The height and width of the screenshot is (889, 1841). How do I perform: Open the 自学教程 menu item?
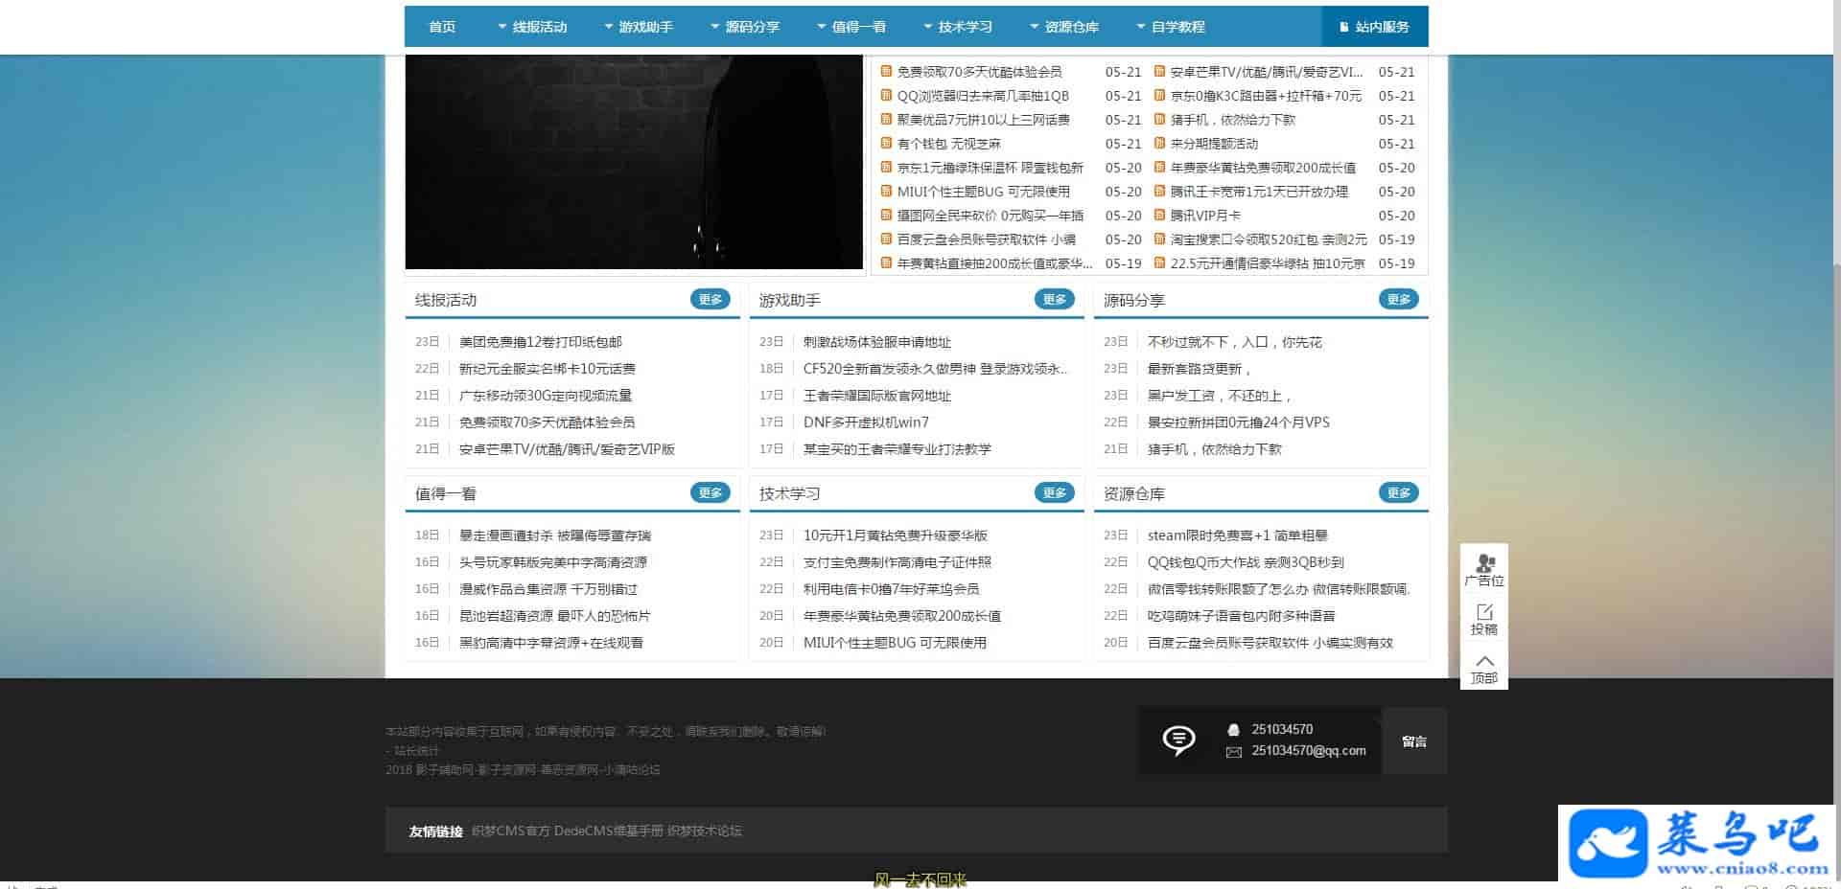tap(1171, 27)
